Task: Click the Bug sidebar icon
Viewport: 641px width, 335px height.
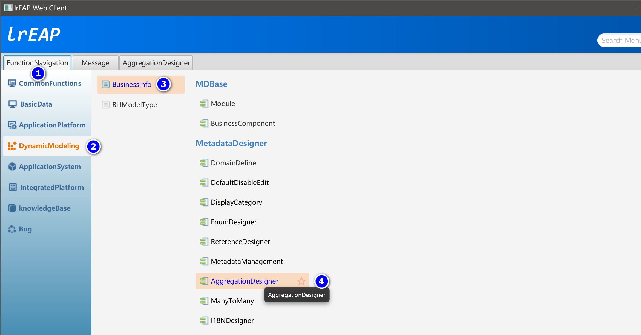Action: (12, 229)
